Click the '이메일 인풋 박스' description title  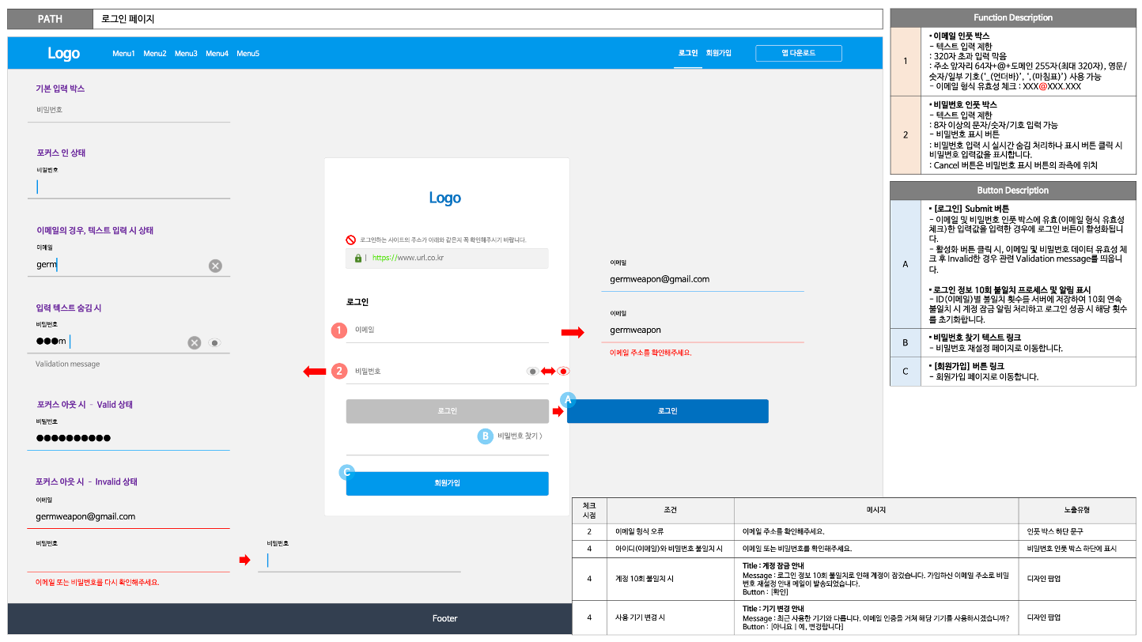[961, 36]
